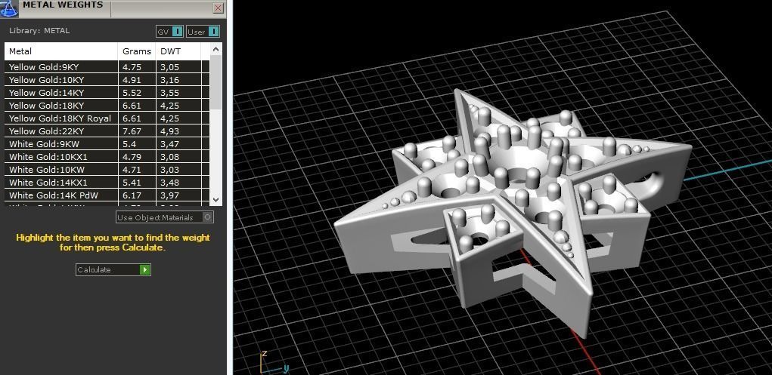The width and height of the screenshot is (772, 375).
Task: Click the XYZ axis indicator in viewport
Action: click(x=273, y=363)
